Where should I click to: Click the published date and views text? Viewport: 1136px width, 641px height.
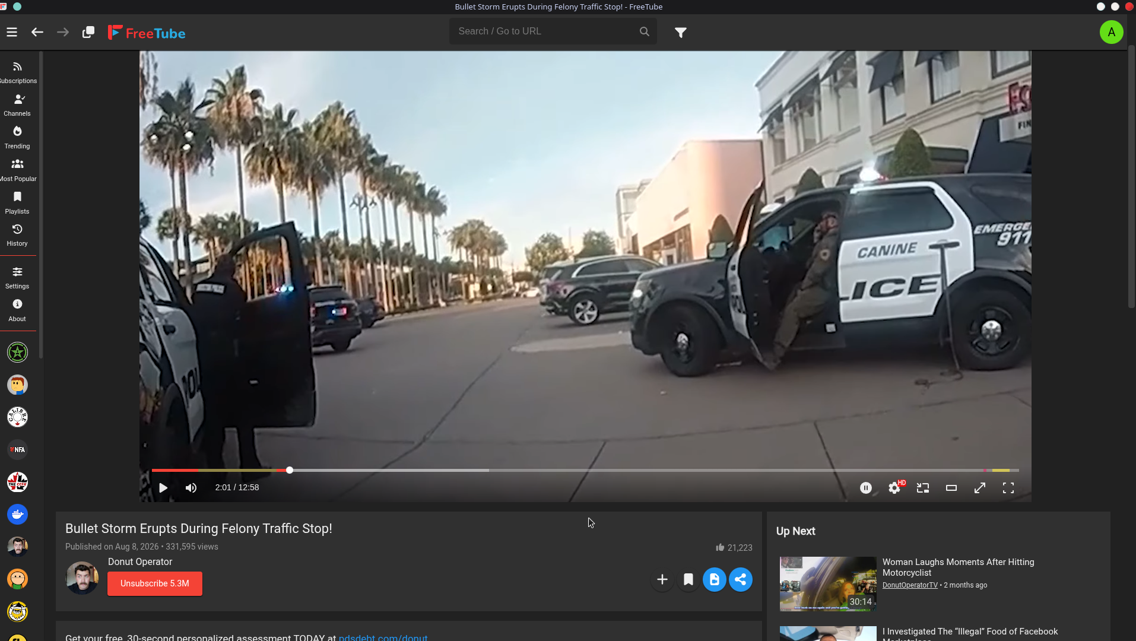click(x=142, y=547)
